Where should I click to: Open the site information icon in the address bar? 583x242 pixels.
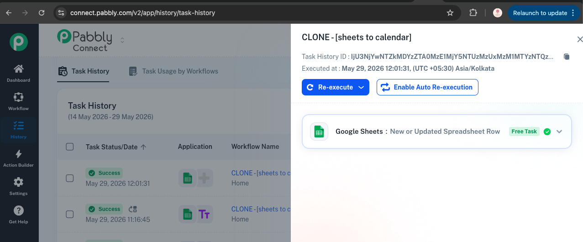coord(61,13)
